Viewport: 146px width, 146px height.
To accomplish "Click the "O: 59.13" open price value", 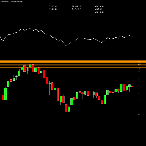I will (x=53, y=6).
